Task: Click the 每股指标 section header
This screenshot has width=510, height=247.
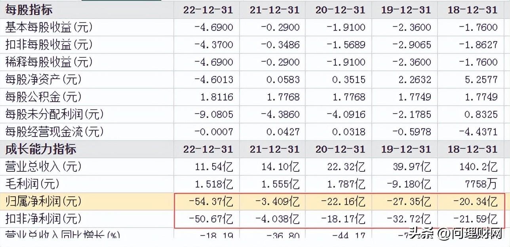Action: pos(29,9)
